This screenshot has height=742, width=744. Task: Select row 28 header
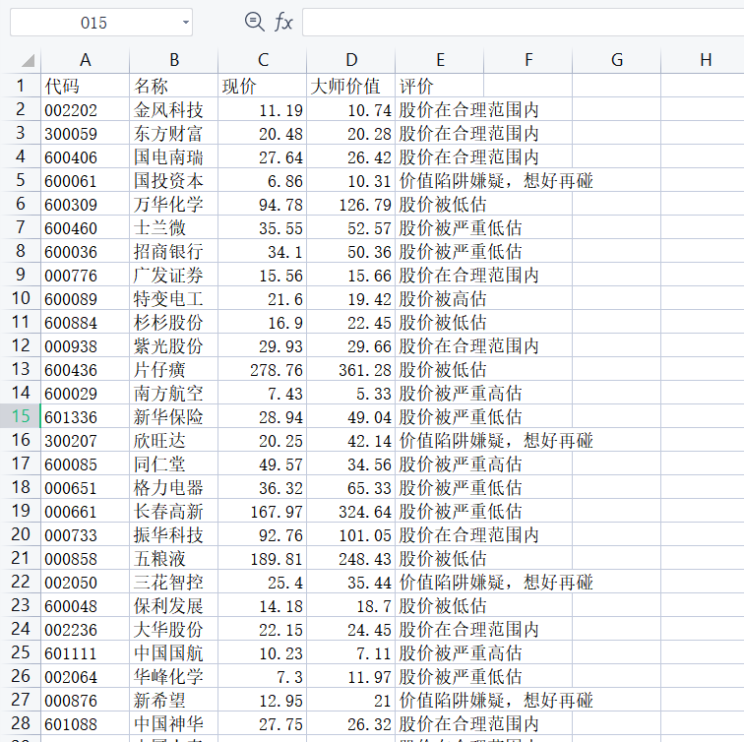pos(21,723)
